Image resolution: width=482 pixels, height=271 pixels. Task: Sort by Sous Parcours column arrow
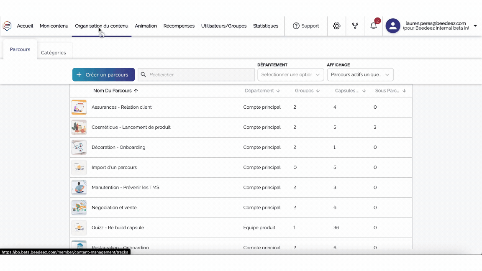tap(404, 91)
